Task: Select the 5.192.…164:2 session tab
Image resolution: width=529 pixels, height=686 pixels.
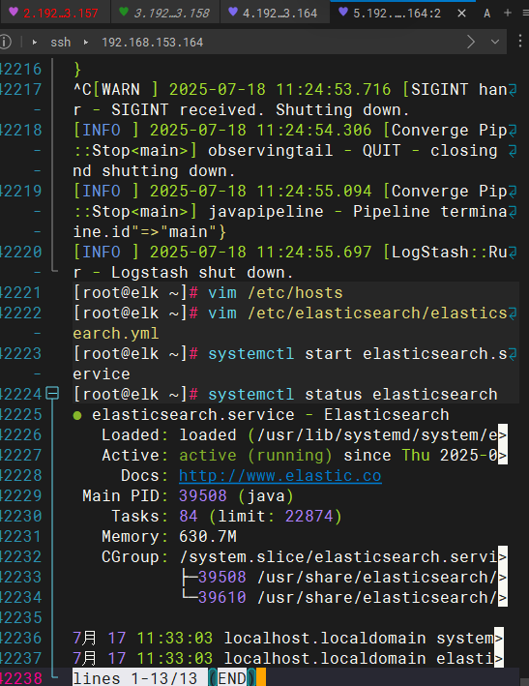Action: coord(397,13)
